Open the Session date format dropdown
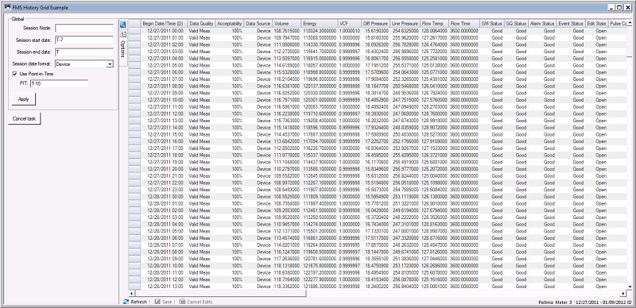Viewport: 636px width, 308px height. (110, 64)
